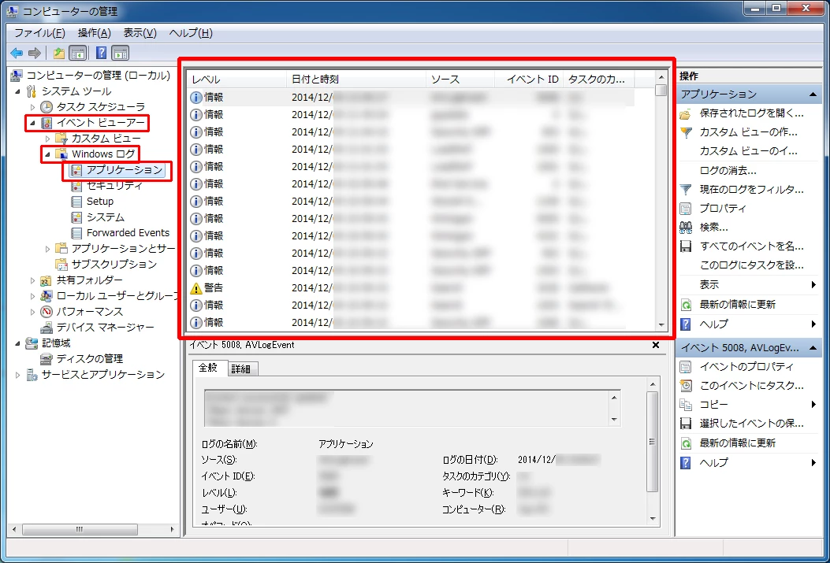Click すべてのイベントを名前を付けて保存 action
This screenshot has width=830, height=563.
click(x=751, y=246)
